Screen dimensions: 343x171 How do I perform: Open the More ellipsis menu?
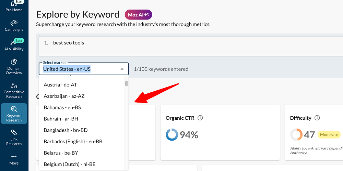click(14, 156)
